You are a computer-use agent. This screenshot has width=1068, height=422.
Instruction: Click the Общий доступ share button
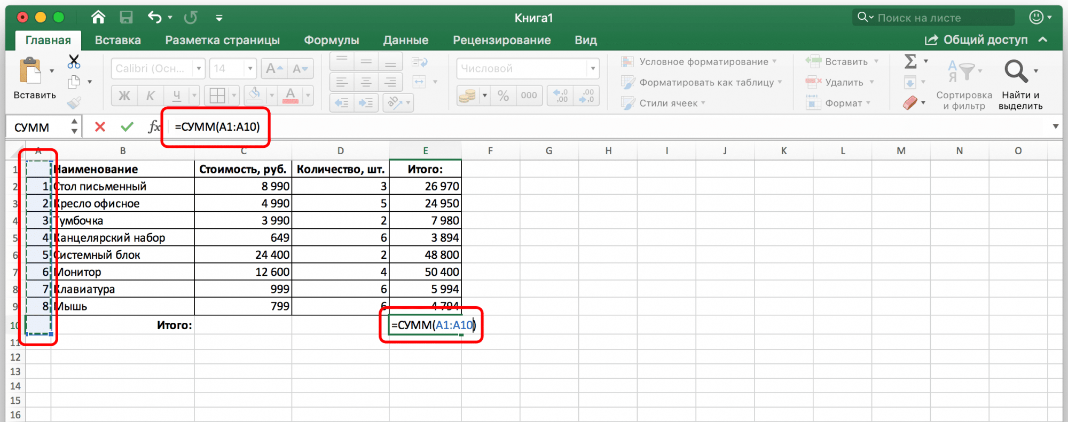tap(976, 40)
